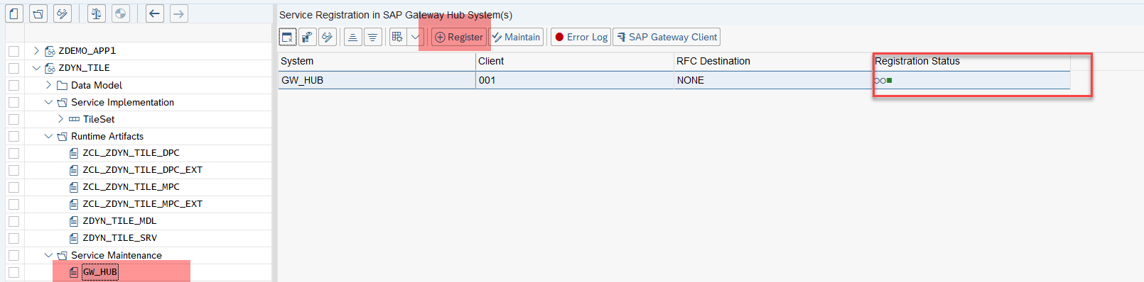Tick the checkbox for Service Implementation
Viewport: 1144px width, 282px height.
tap(14, 102)
